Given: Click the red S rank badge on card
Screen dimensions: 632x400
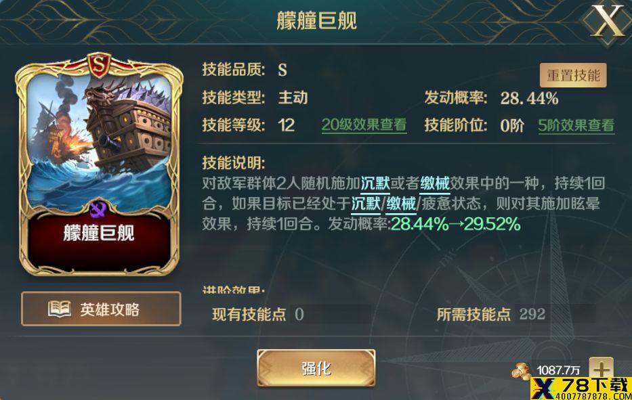Looking at the screenshot, I should click(99, 64).
